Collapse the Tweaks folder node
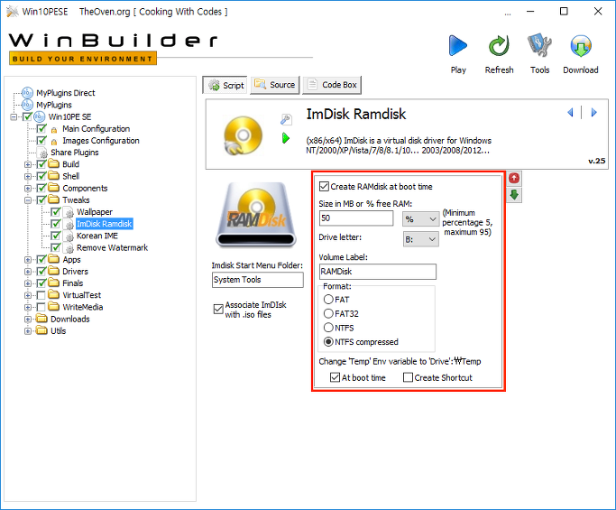The width and height of the screenshot is (616, 510). (28, 200)
